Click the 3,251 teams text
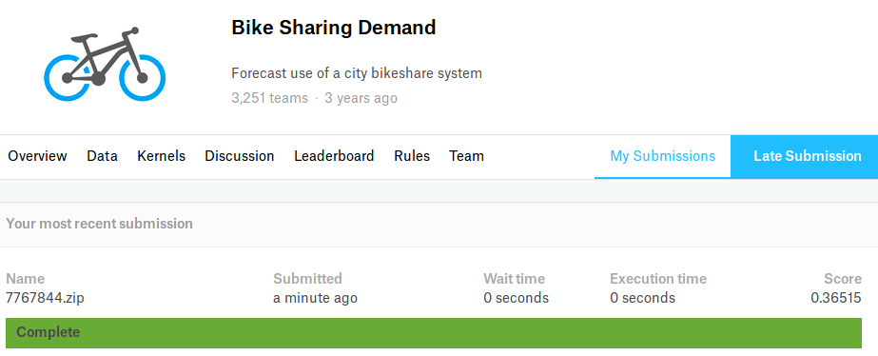This screenshot has height=356, width=878. [x=269, y=98]
